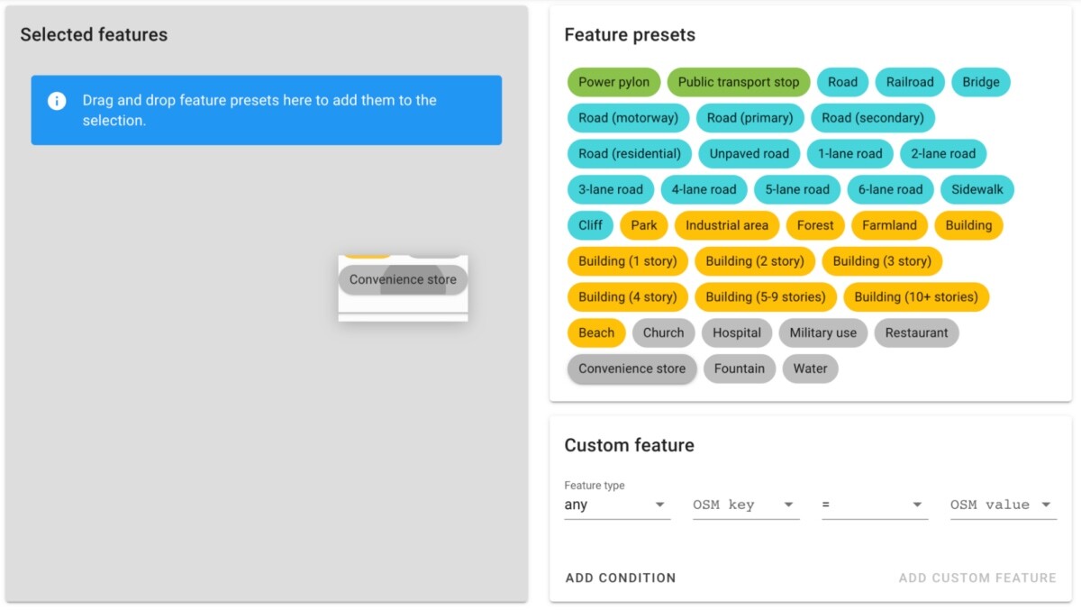Click the info icon in blue banner
The height and width of the screenshot is (610, 1081).
(x=57, y=101)
